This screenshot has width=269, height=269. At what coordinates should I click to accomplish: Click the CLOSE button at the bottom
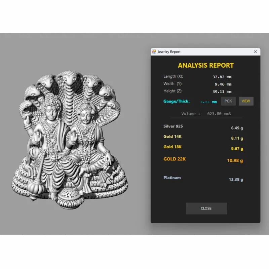[x=206, y=208]
